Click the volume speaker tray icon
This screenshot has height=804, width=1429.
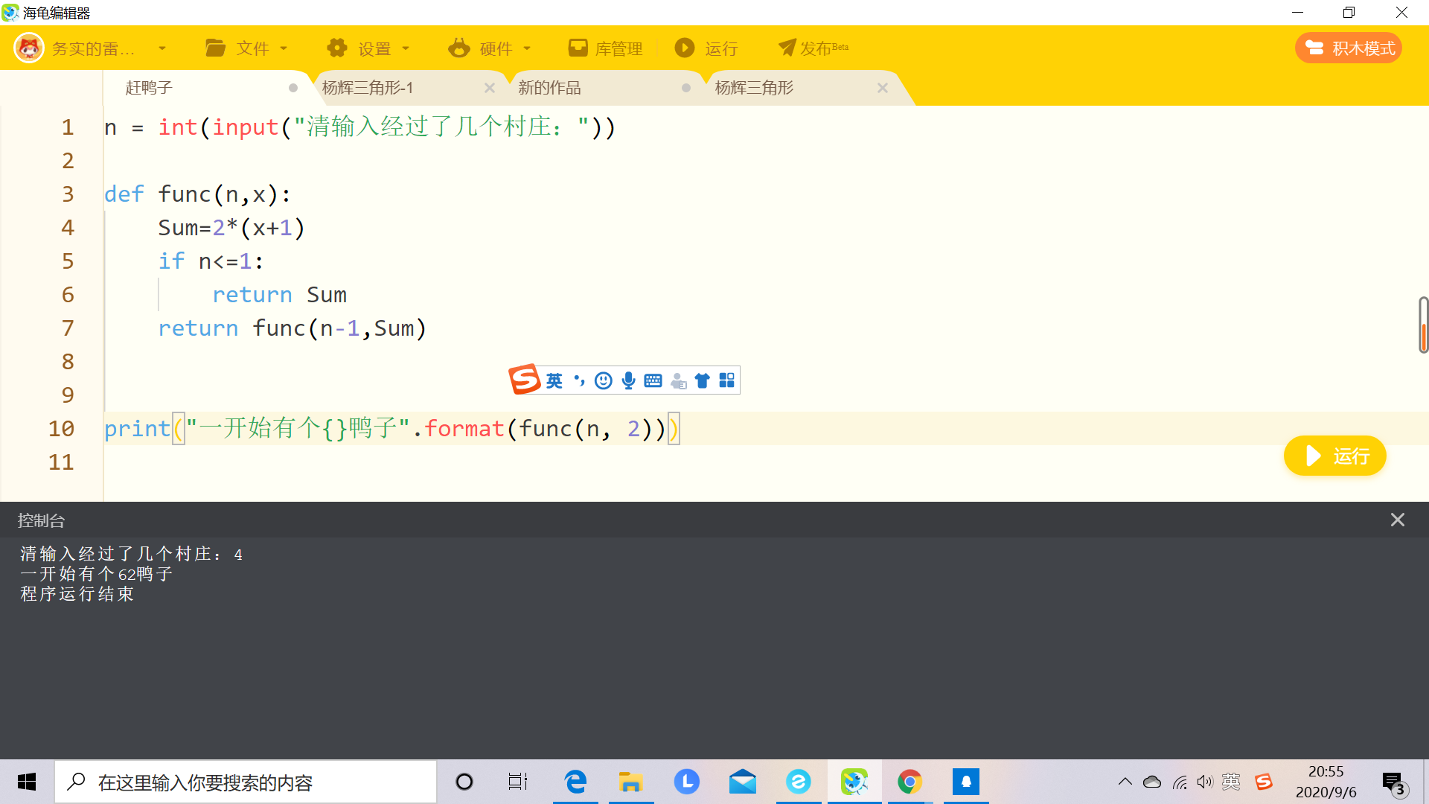click(1205, 782)
